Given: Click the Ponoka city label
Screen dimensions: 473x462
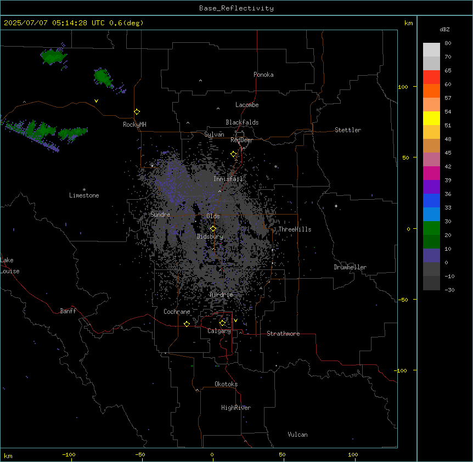Looking at the screenshot, I should (x=263, y=75).
